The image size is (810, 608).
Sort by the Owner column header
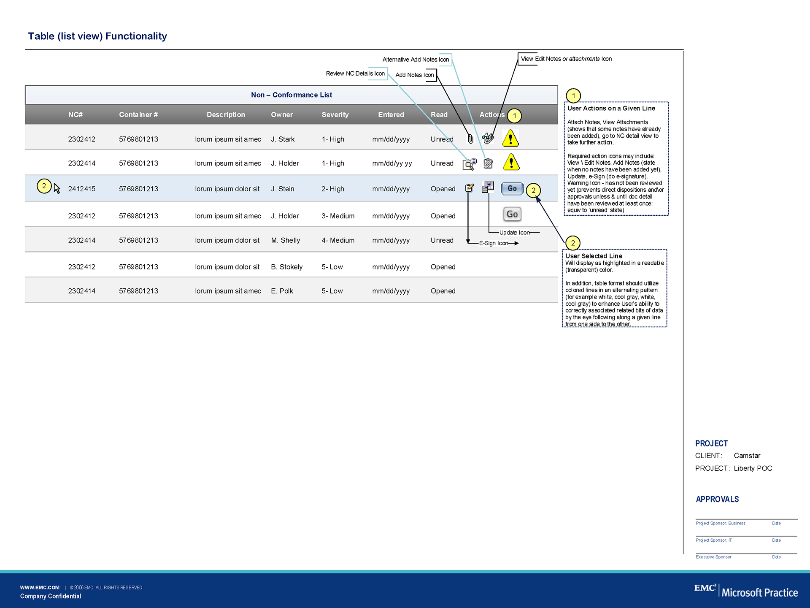click(281, 115)
